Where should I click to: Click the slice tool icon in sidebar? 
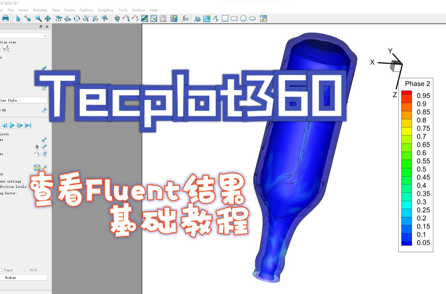coord(37,147)
